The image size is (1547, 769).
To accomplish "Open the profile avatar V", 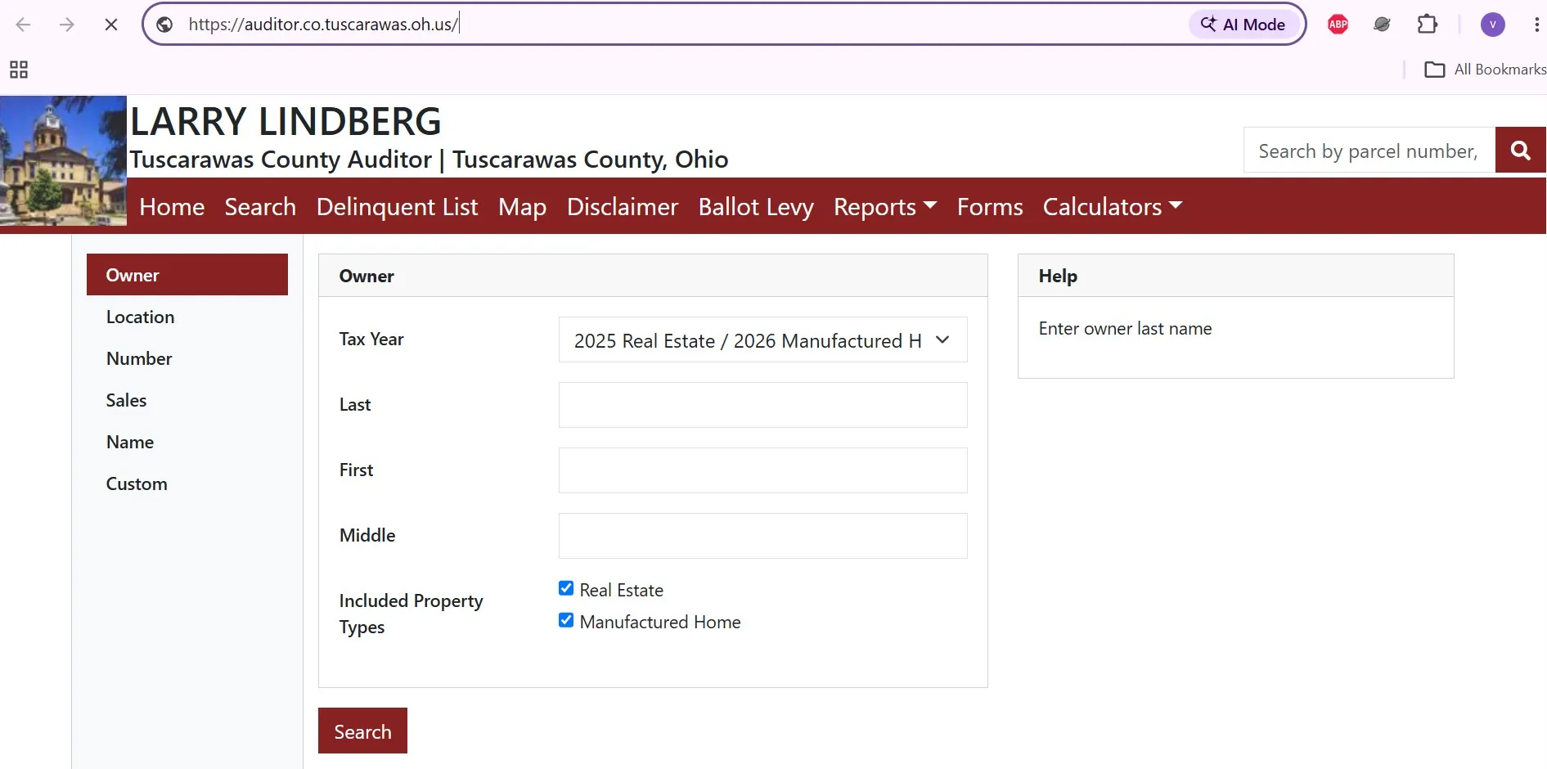I will point(1493,25).
